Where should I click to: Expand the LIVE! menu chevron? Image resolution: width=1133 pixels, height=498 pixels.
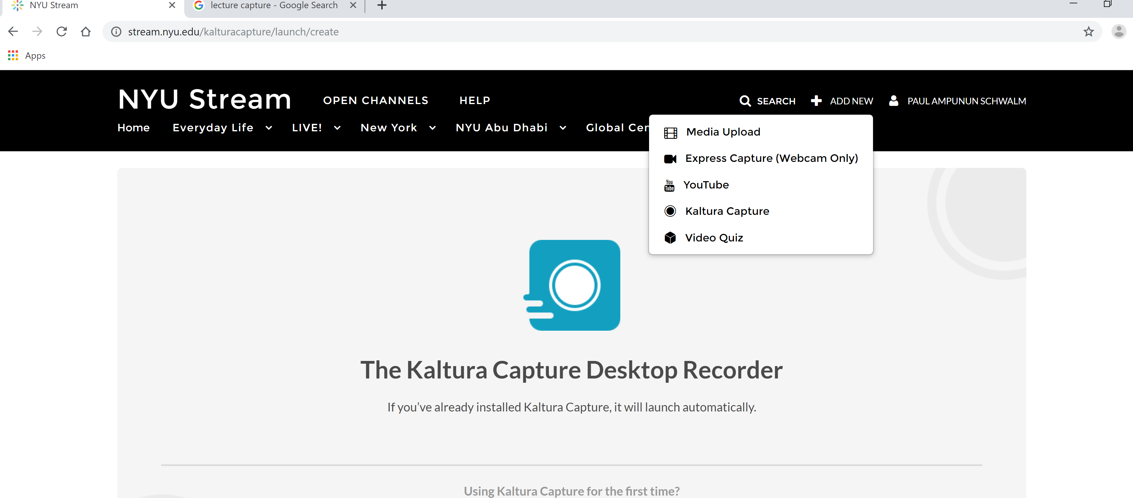(337, 128)
